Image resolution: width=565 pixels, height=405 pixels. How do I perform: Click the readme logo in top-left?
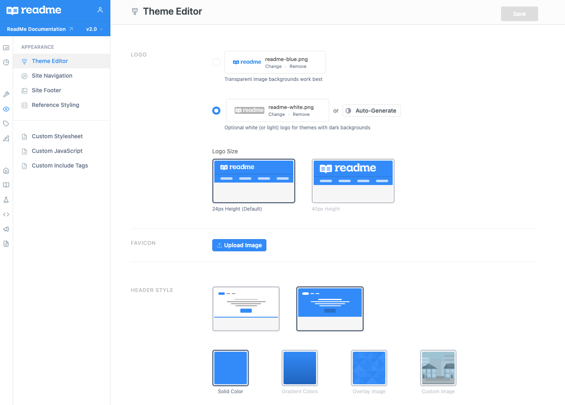tap(34, 10)
